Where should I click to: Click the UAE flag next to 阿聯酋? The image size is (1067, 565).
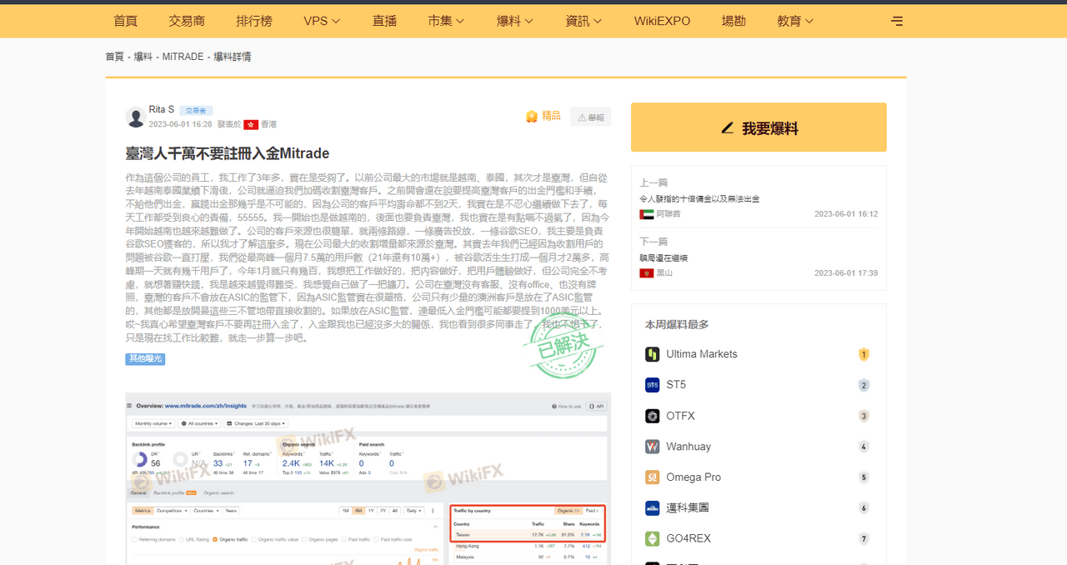(x=646, y=214)
